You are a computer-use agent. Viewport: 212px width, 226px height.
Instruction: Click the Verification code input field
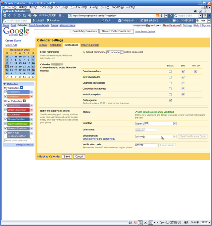[146, 145]
